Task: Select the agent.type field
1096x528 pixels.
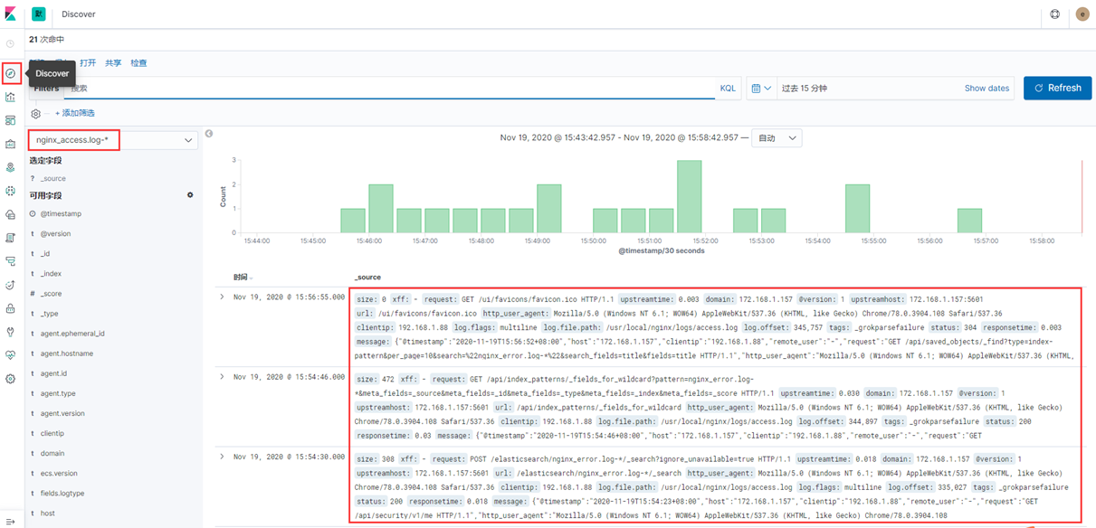Action: (58, 393)
